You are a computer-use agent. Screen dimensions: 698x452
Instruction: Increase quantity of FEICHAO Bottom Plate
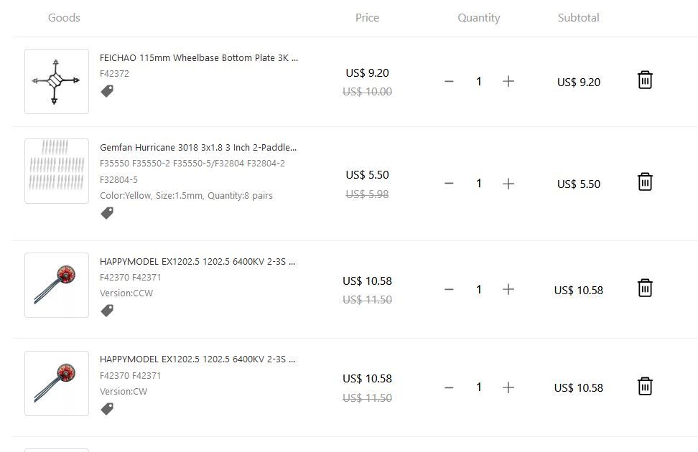click(508, 82)
